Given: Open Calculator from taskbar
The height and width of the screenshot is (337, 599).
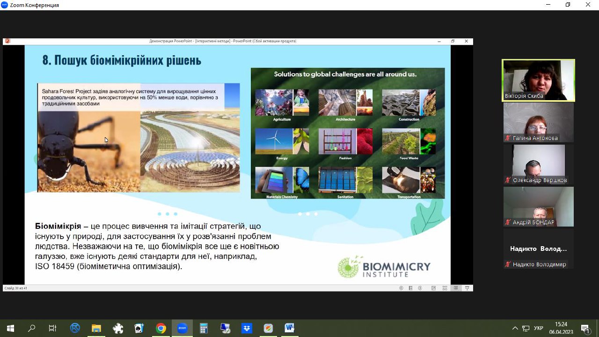Looking at the screenshot, I should 204,328.
